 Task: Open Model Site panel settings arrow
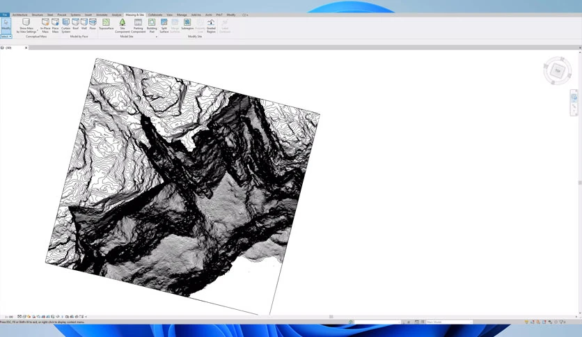pyautogui.click(x=156, y=37)
